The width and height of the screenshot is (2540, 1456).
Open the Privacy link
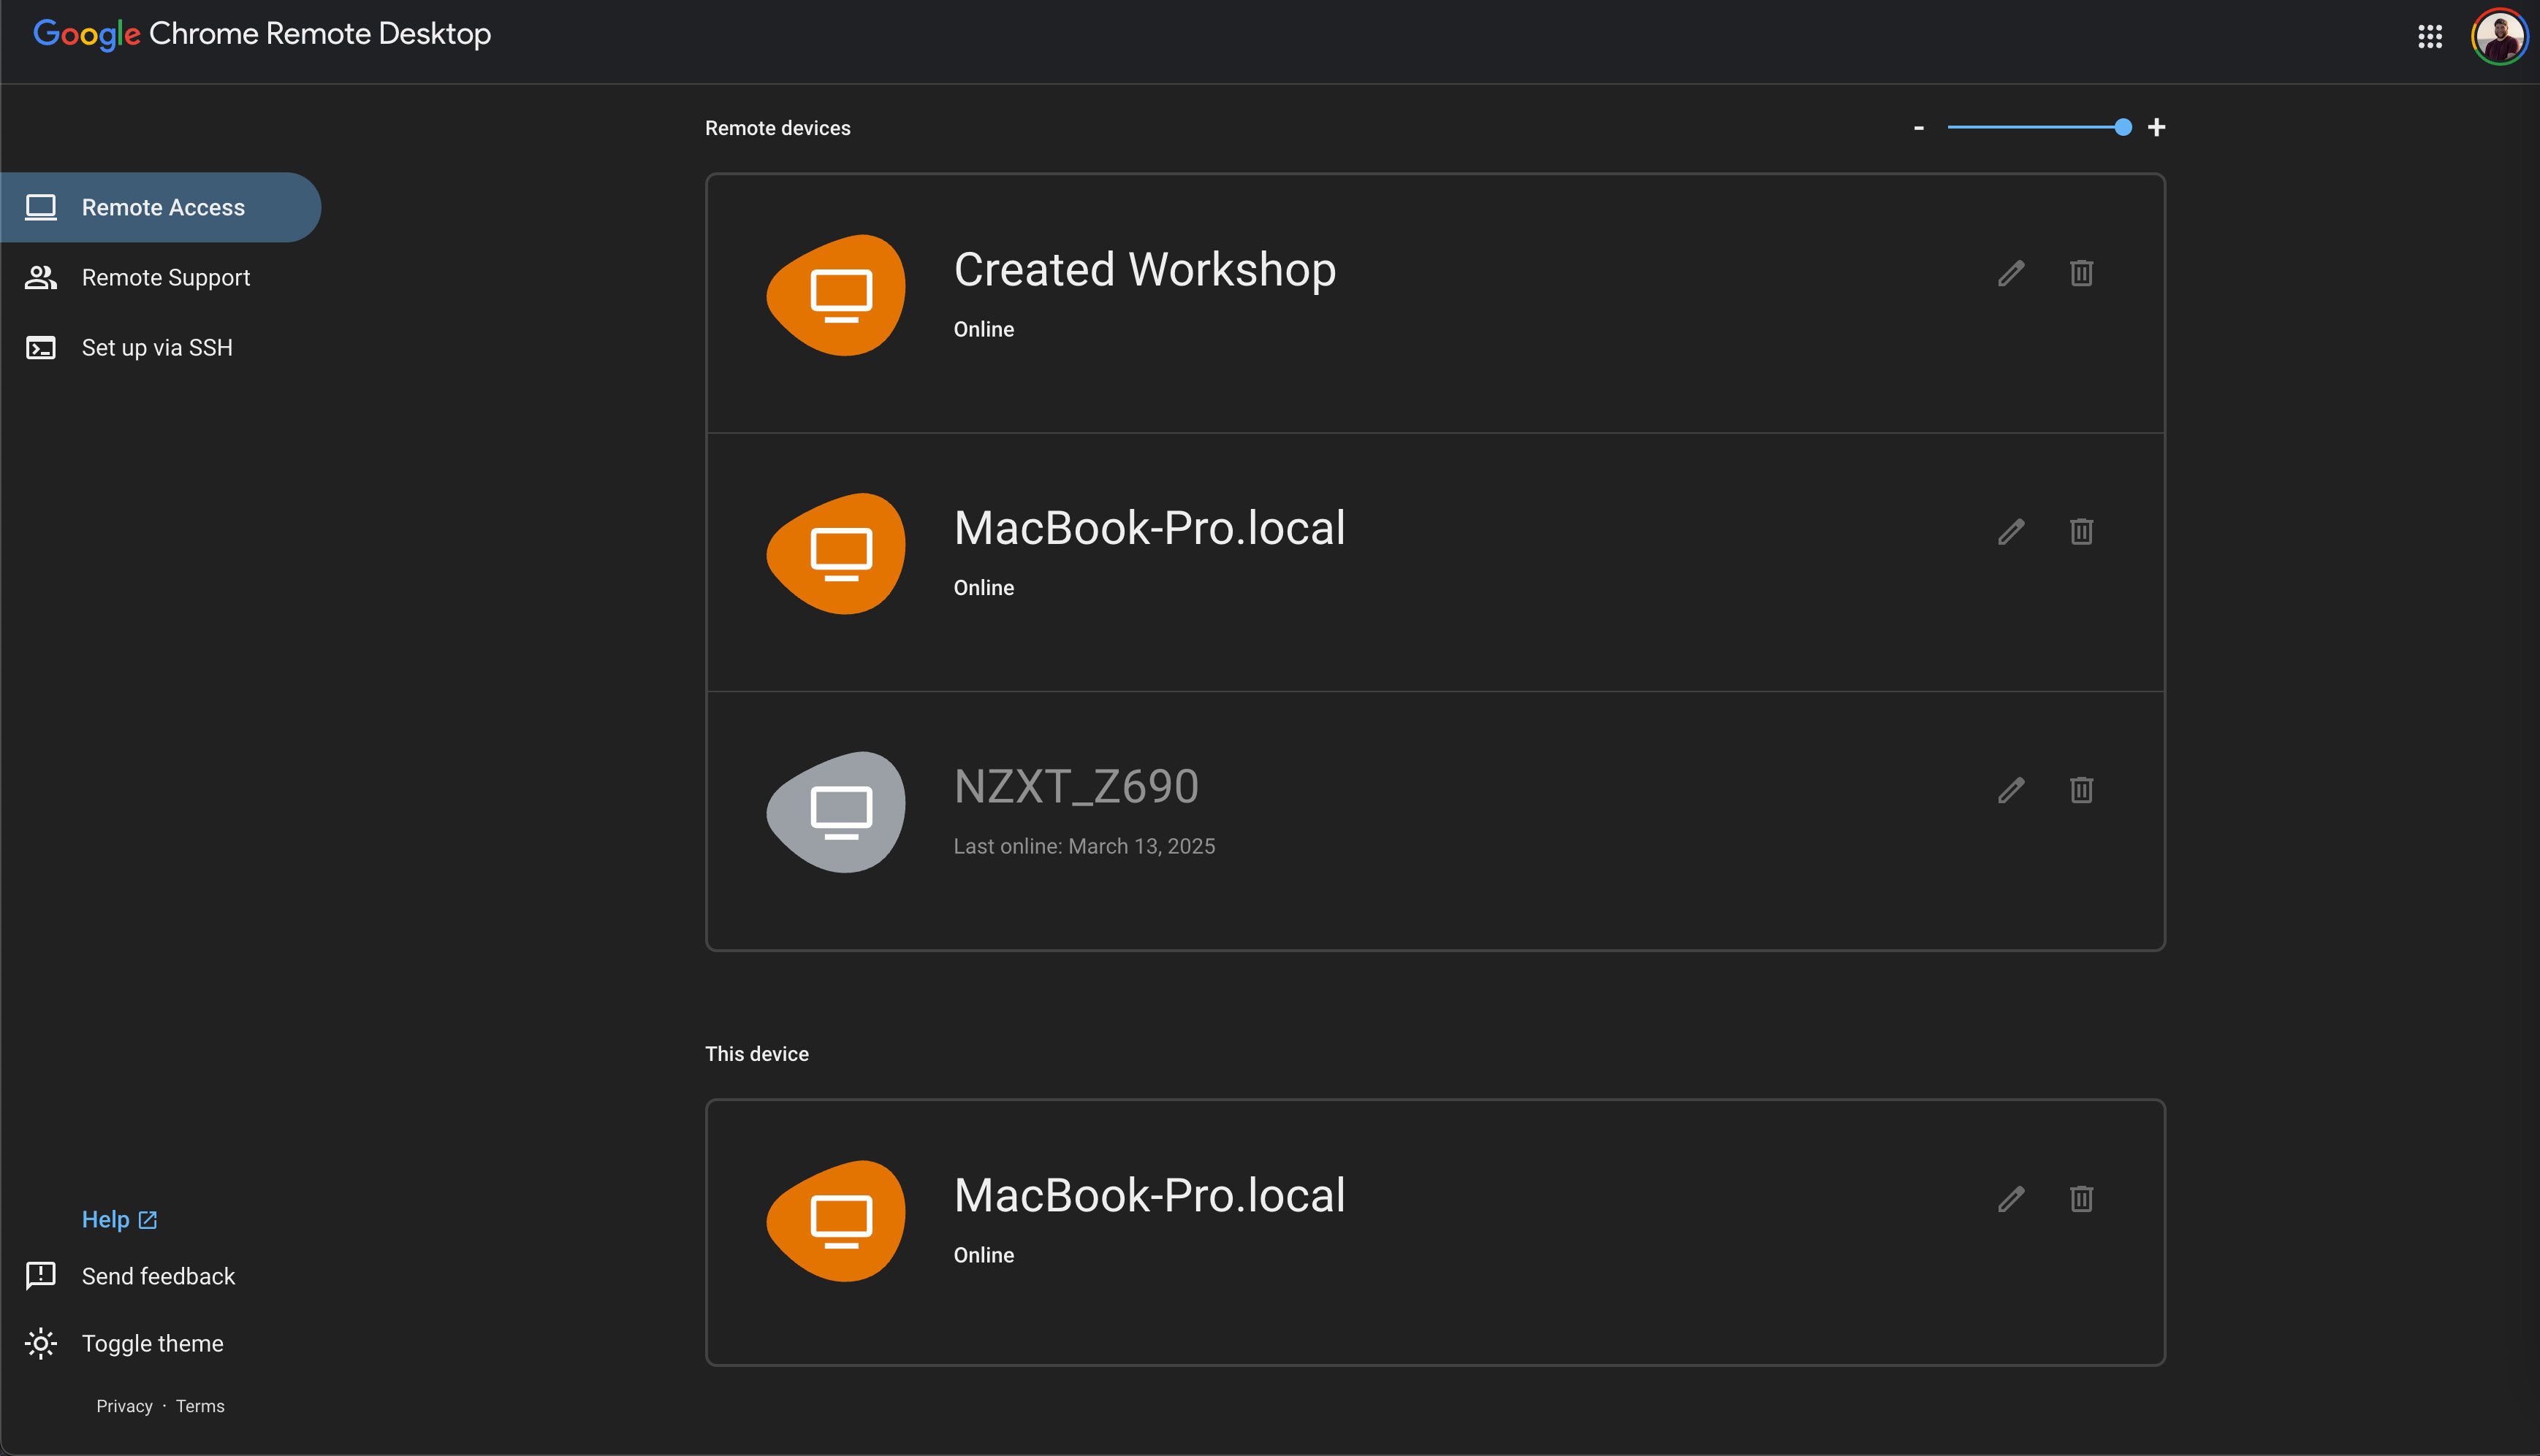[x=124, y=1406]
